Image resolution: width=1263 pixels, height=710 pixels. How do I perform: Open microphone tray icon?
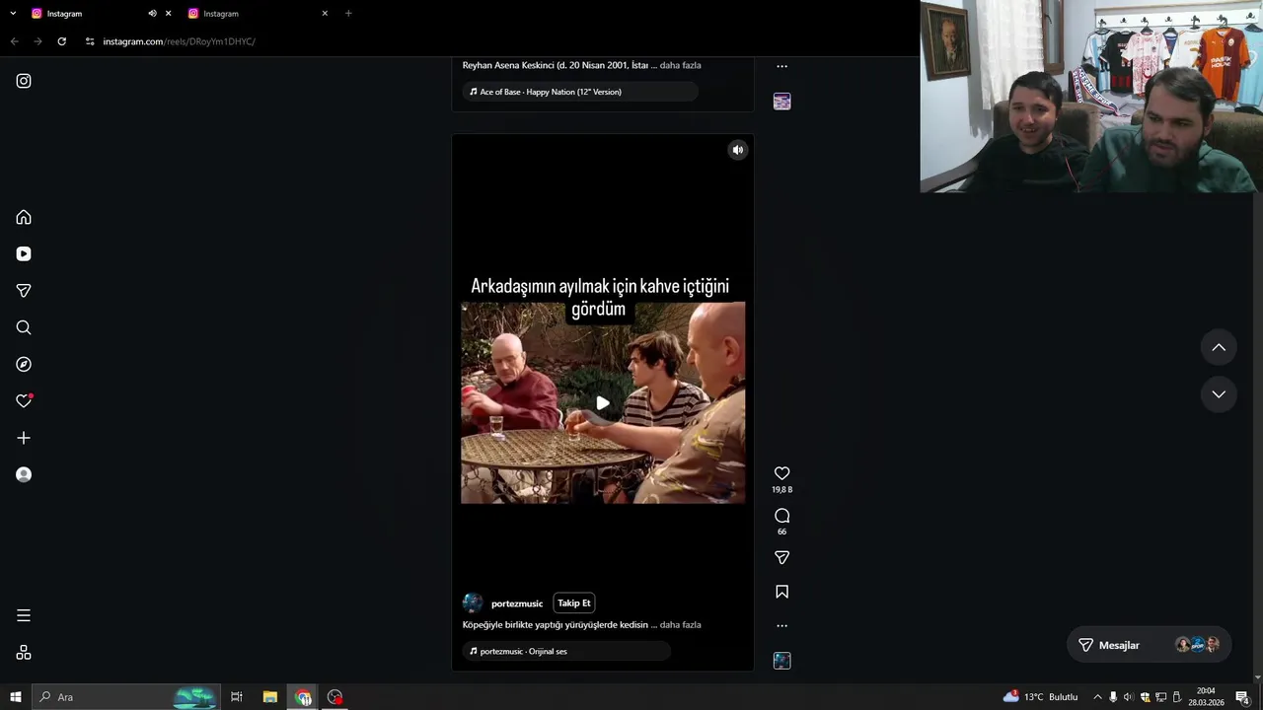tap(1113, 697)
